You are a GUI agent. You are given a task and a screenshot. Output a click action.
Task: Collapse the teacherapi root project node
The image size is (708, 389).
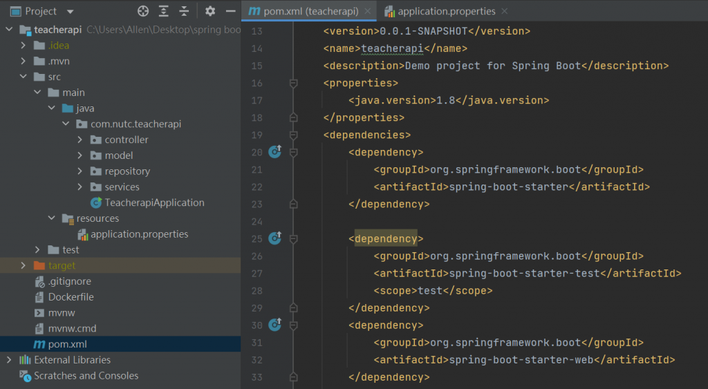[9, 29]
